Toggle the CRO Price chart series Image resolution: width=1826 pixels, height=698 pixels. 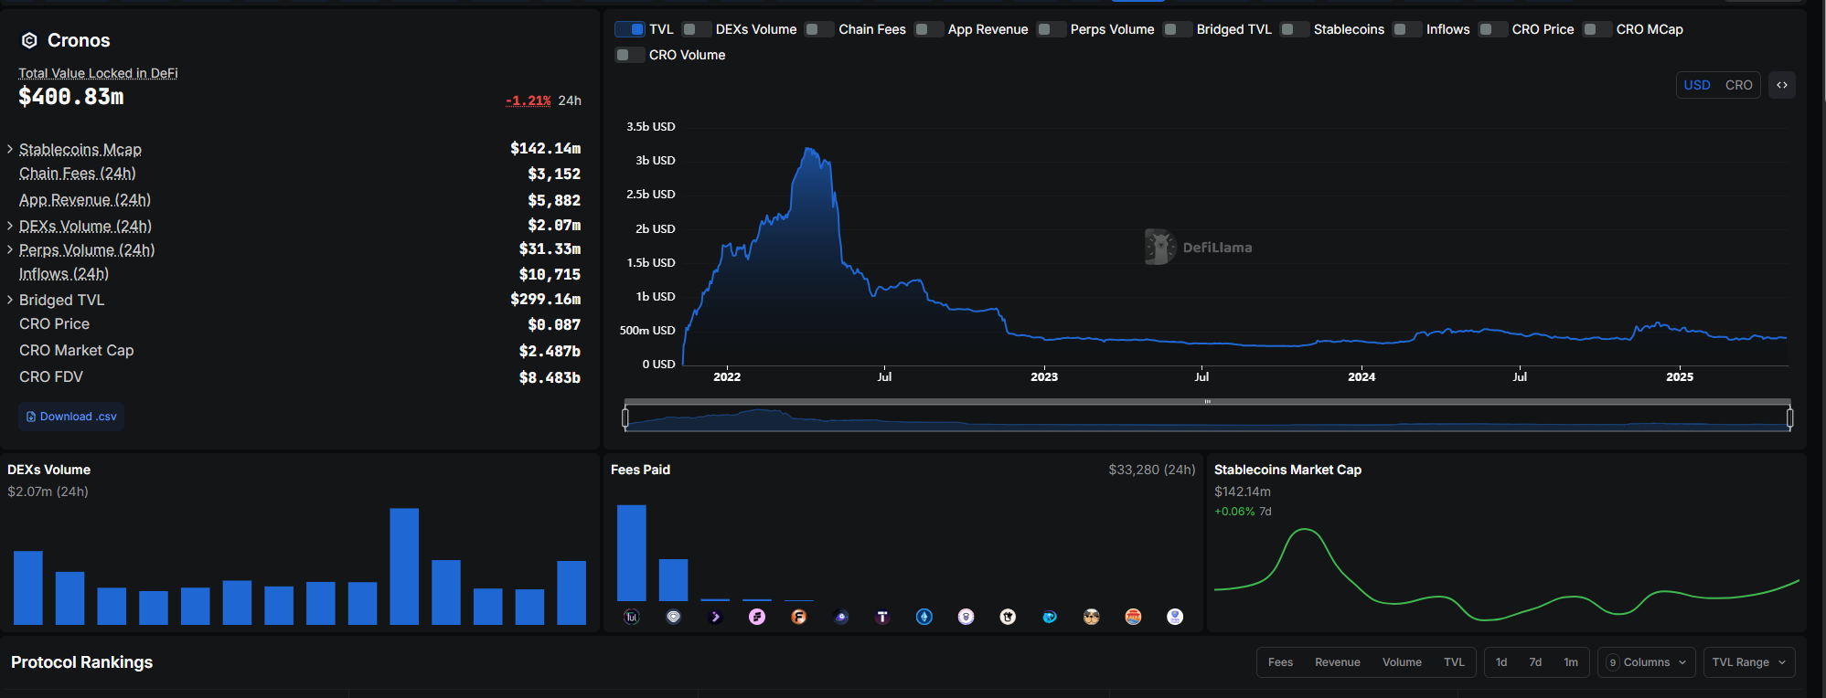[x=1493, y=29]
